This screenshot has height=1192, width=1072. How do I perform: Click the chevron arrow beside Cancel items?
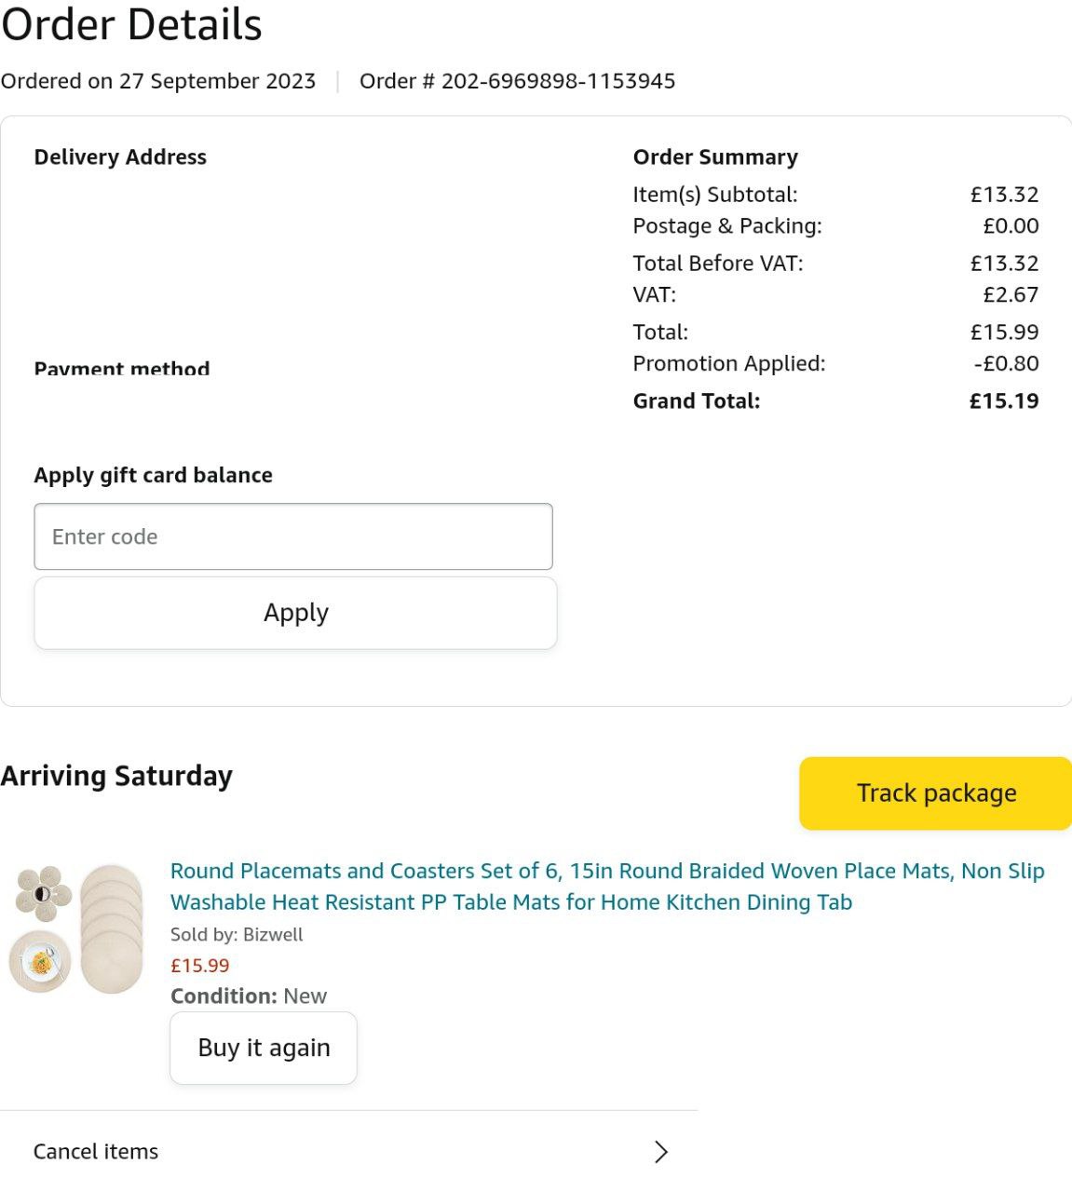(x=661, y=1152)
